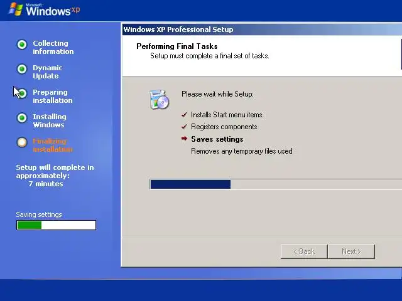Viewport: 402px width, 301px height.
Task: Click the orange Finalizing installation label
Action: (x=53, y=145)
